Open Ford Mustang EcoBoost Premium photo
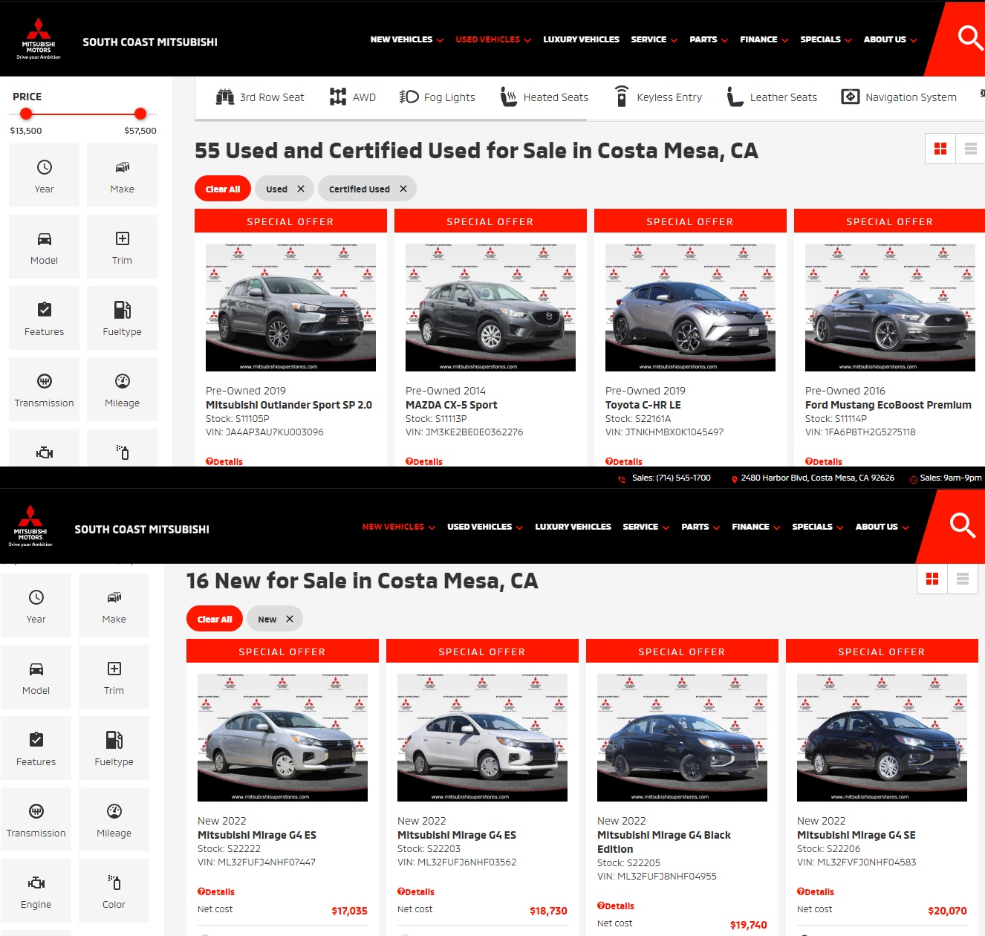The image size is (985, 936). (890, 308)
